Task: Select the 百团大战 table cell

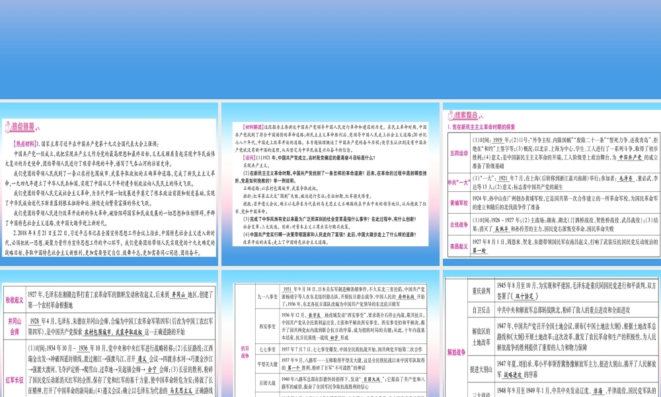Action: point(267,383)
